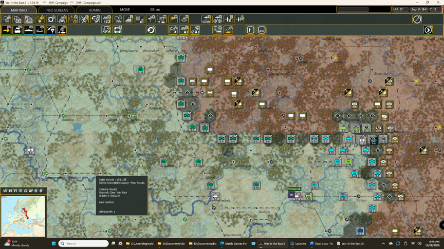
Task: Click the AI units toolbar icon
Action: [184, 30]
